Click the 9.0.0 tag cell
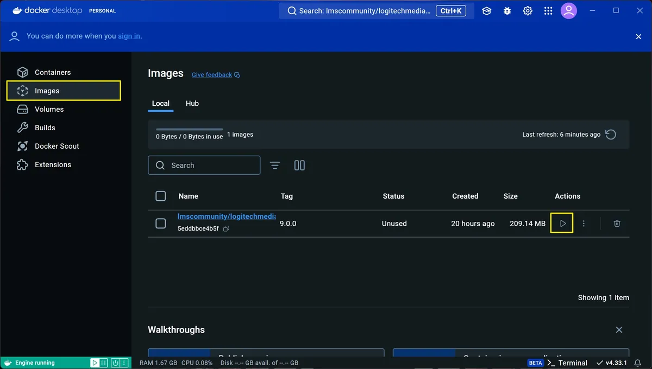Screen dimensions: 652x369 (288, 224)
